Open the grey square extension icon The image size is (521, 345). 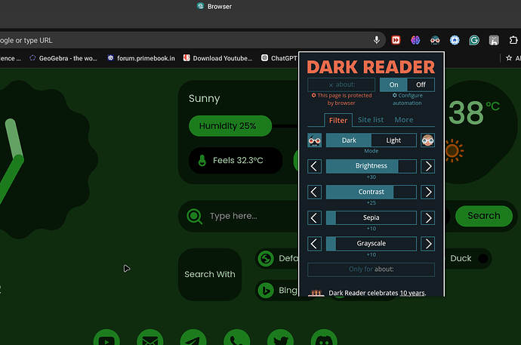(494, 40)
